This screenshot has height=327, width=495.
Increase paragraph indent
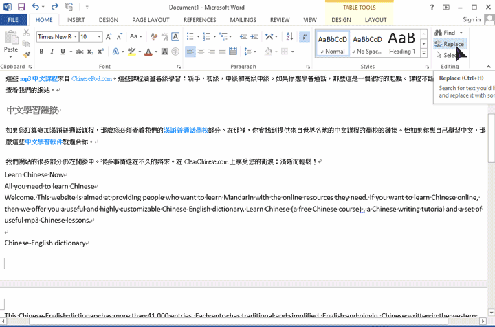click(x=254, y=36)
